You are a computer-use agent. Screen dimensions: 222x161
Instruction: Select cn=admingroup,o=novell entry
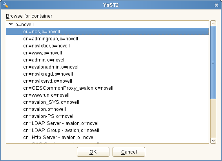[51, 39]
